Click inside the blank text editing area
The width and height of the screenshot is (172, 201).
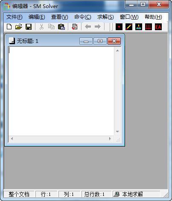point(61,91)
